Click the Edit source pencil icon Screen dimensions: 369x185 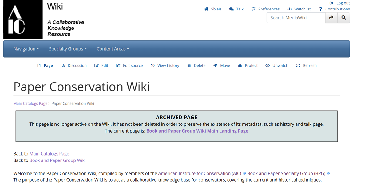pyautogui.click(x=118, y=65)
